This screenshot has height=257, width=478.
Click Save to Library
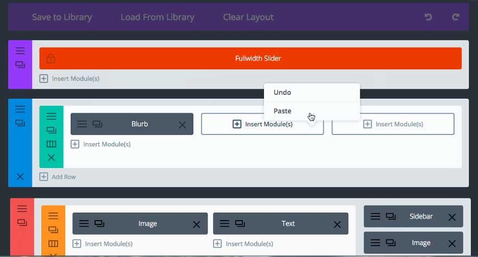click(x=62, y=17)
